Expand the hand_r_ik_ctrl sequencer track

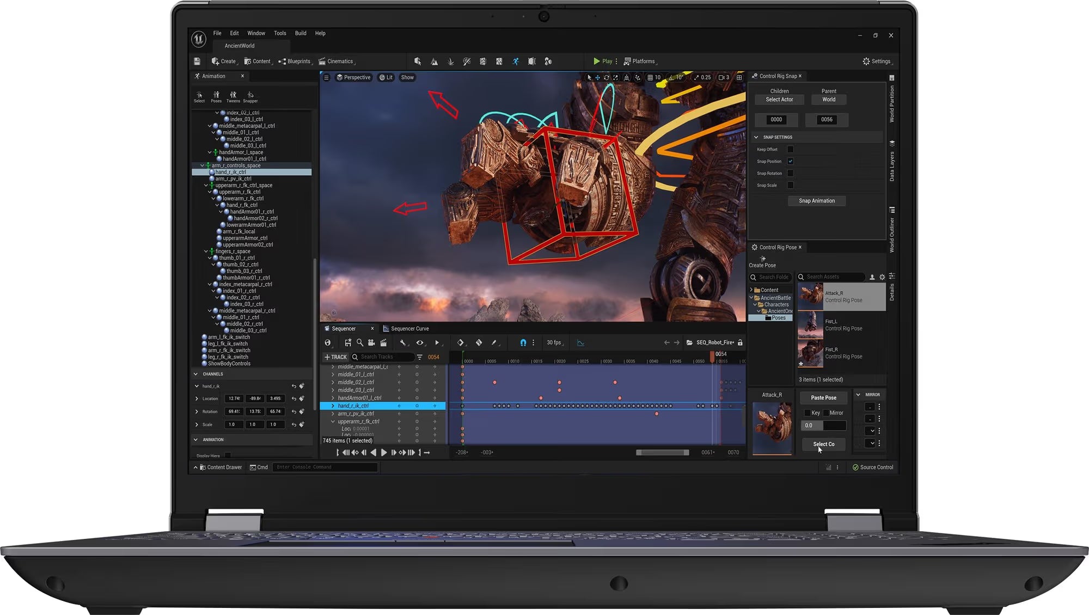[x=333, y=406]
